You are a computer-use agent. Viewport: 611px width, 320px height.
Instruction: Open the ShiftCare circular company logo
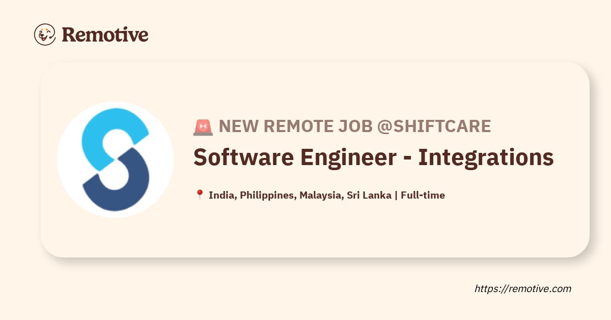click(x=116, y=159)
